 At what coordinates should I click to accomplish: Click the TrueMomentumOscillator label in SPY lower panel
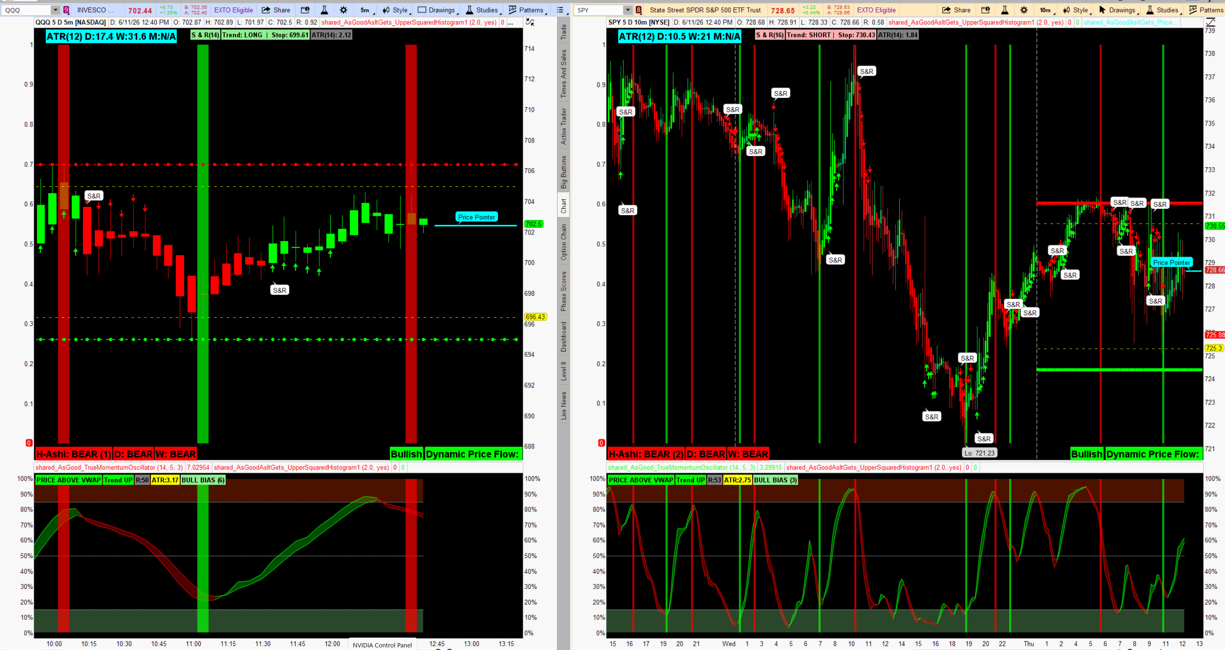(682, 467)
